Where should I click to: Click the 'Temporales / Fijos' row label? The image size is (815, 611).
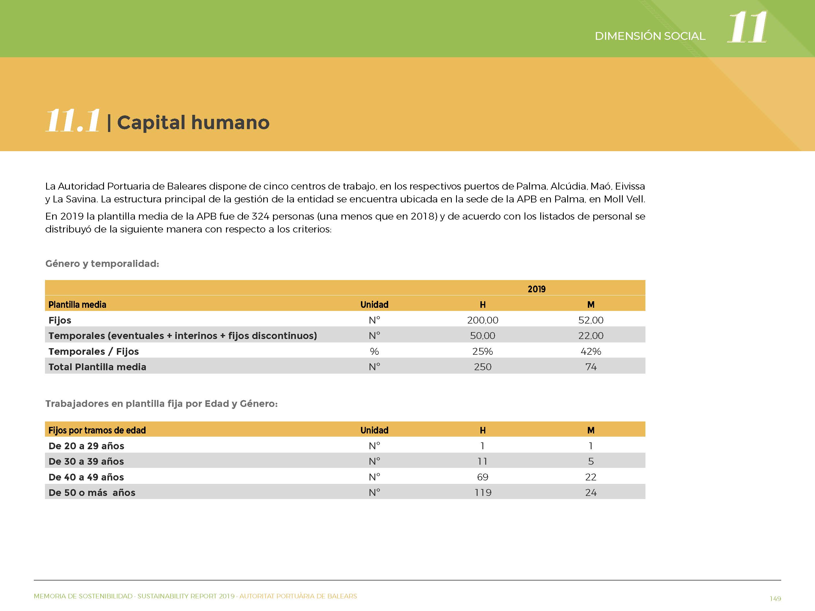pos(94,351)
